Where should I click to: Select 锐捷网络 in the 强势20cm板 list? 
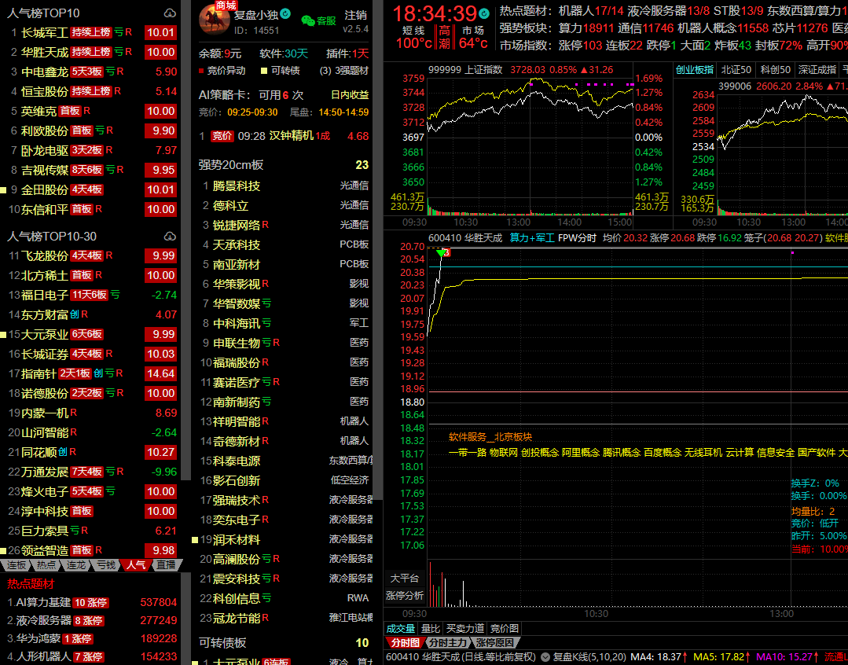click(x=237, y=225)
